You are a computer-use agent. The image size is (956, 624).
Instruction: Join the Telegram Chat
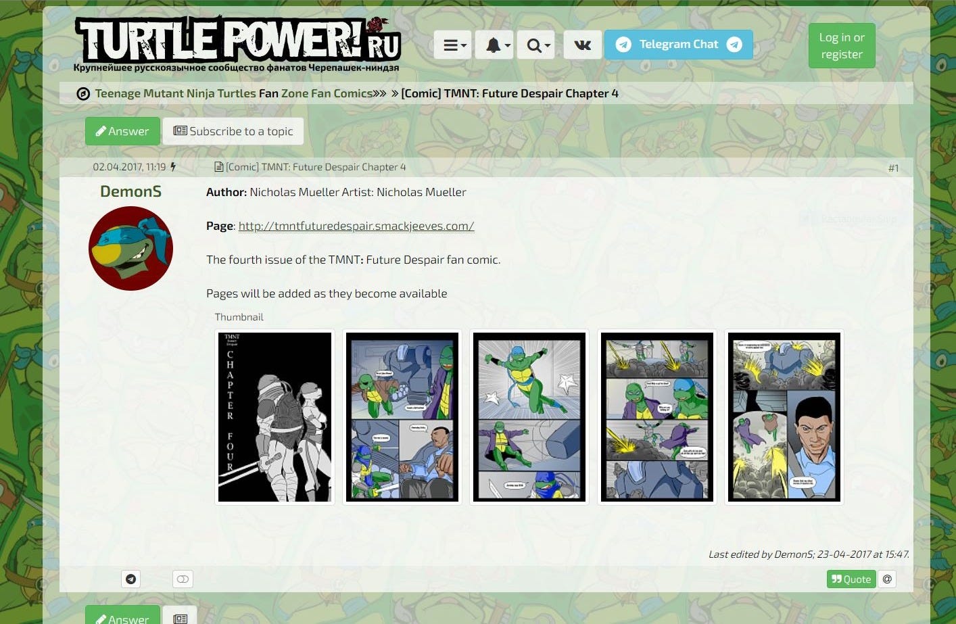click(678, 45)
